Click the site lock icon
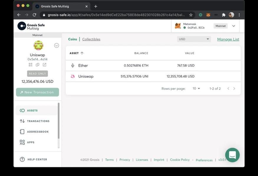This screenshot has width=258, height=176. pyautogui.click(x=44, y=15)
